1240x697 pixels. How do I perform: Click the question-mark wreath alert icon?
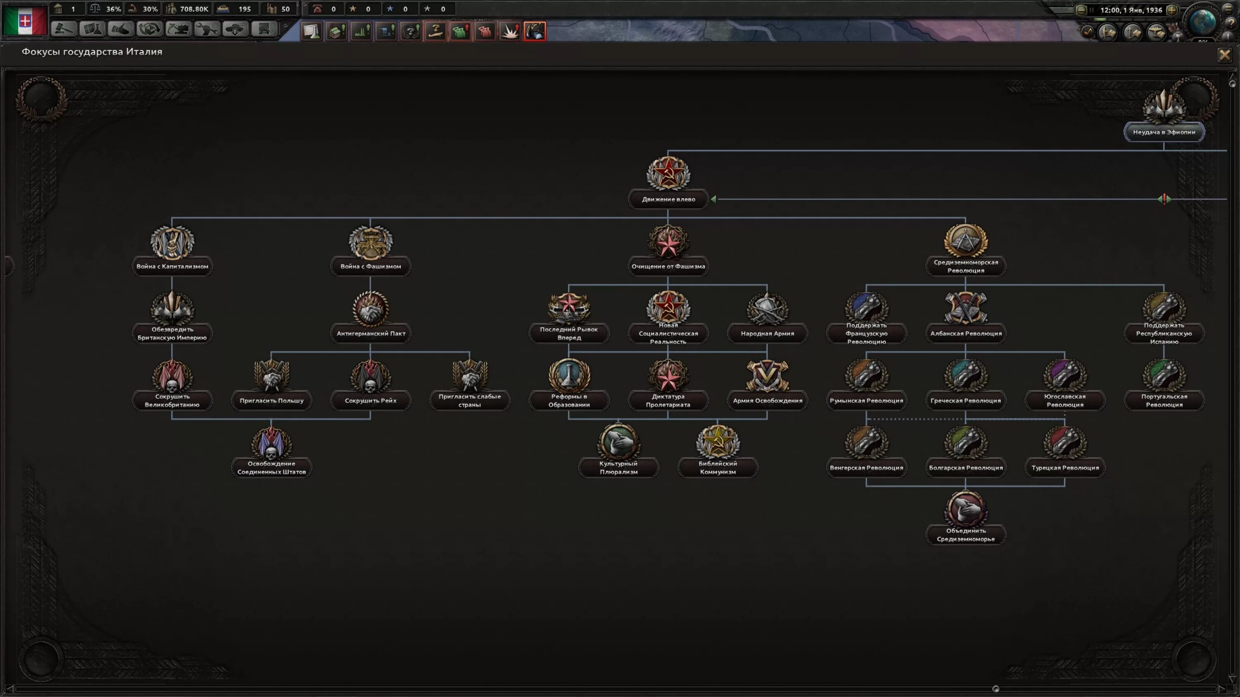click(x=410, y=31)
